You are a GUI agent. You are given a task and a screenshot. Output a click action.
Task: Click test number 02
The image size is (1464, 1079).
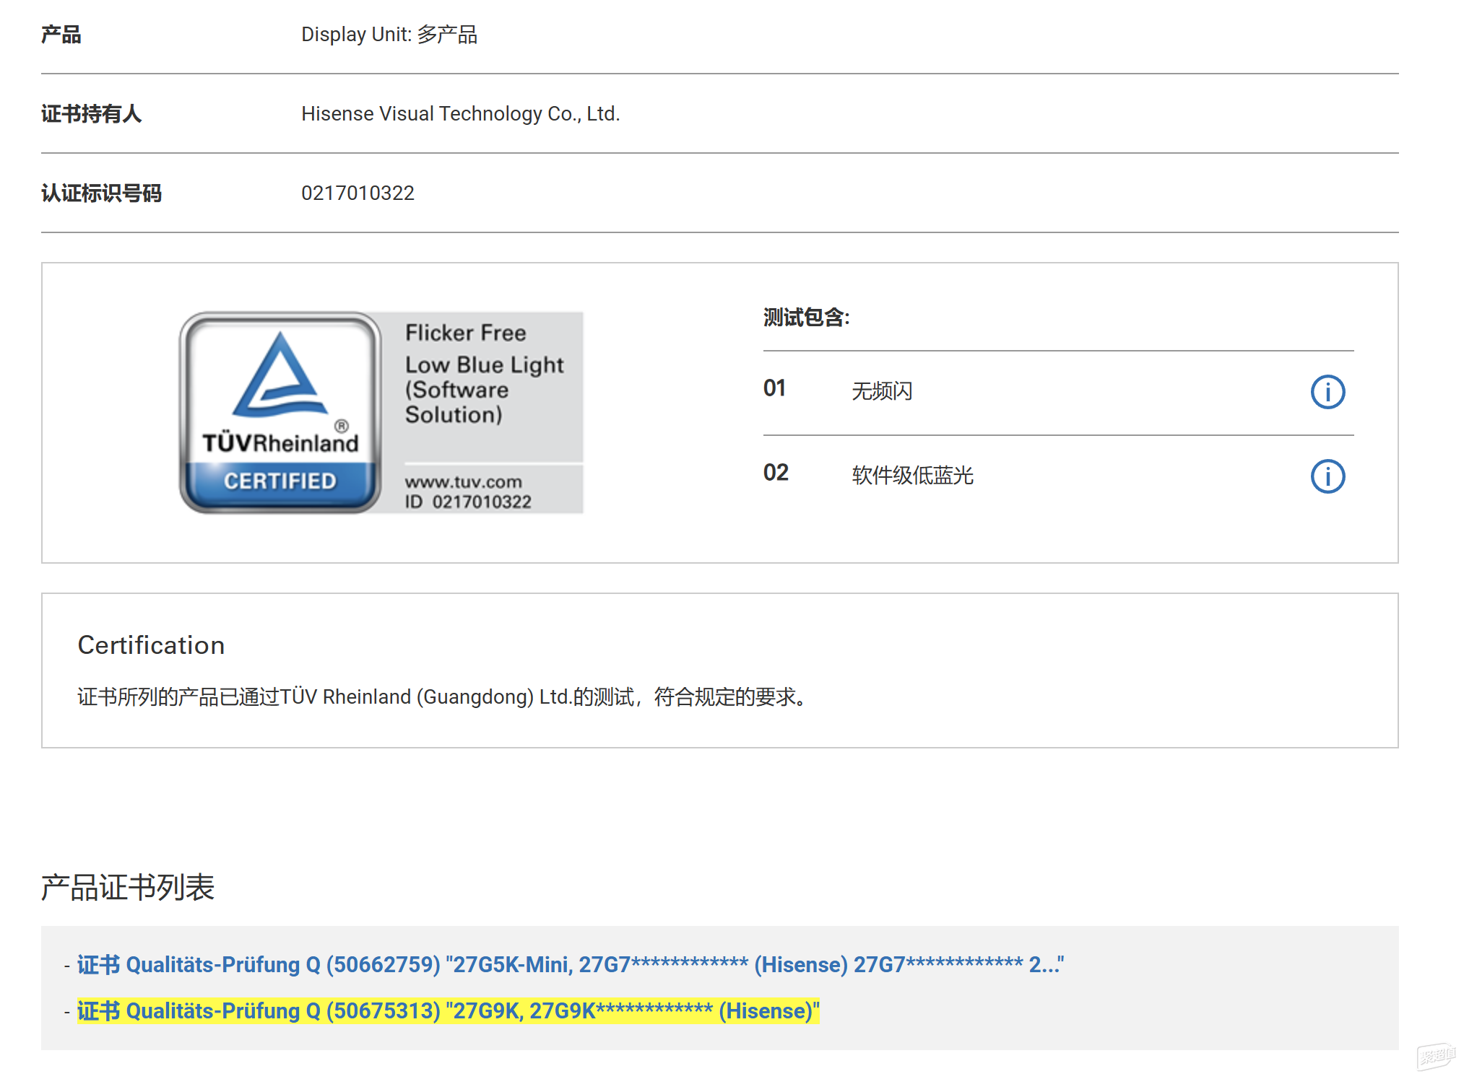point(776,473)
